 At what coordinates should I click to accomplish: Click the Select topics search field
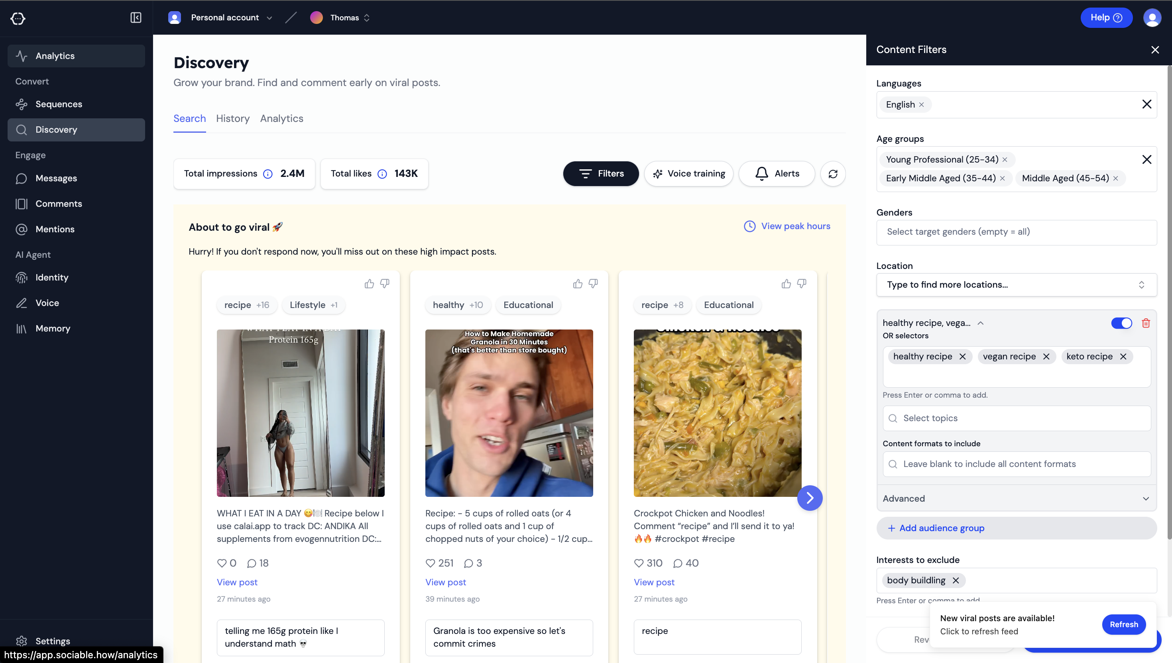[1016, 418]
